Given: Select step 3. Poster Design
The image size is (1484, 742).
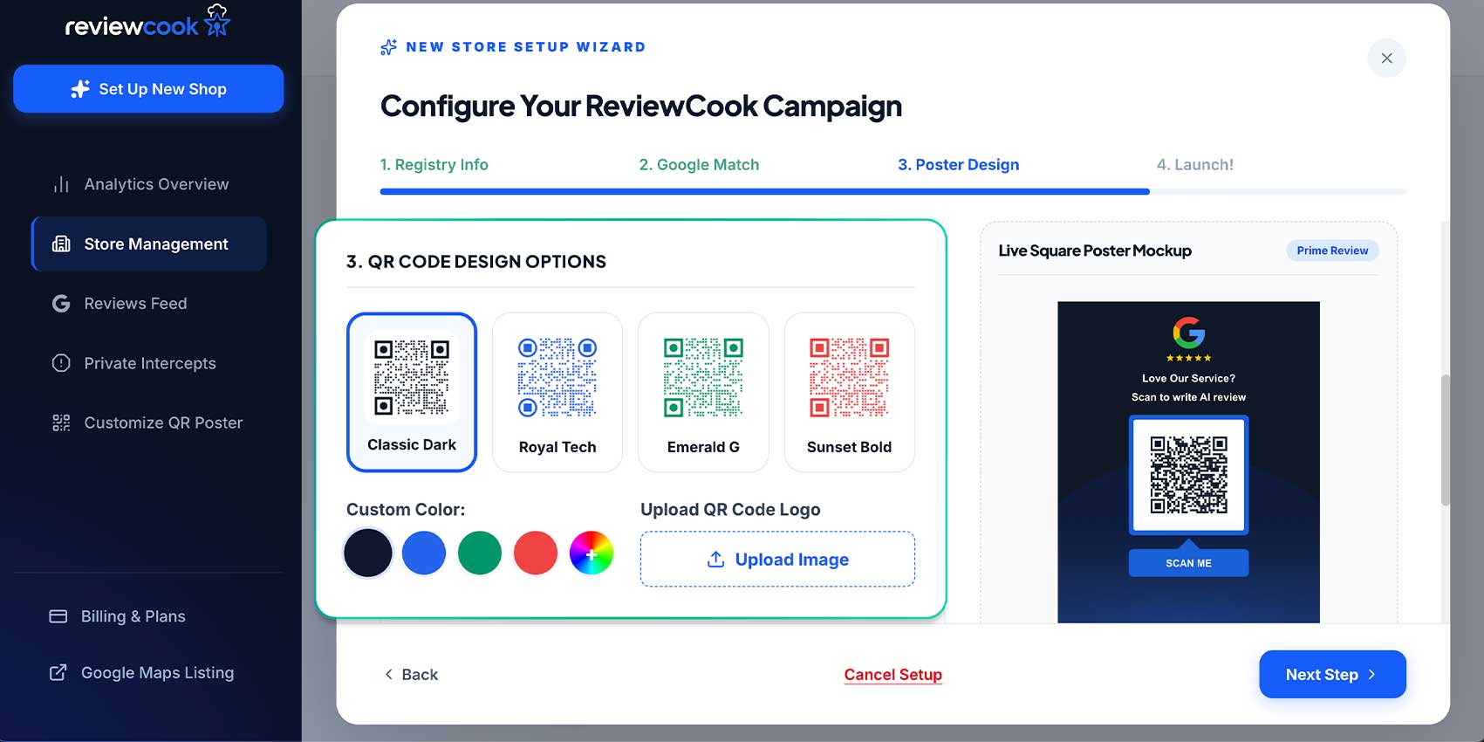Looking at the screenshot, I should tap(958, 164).
